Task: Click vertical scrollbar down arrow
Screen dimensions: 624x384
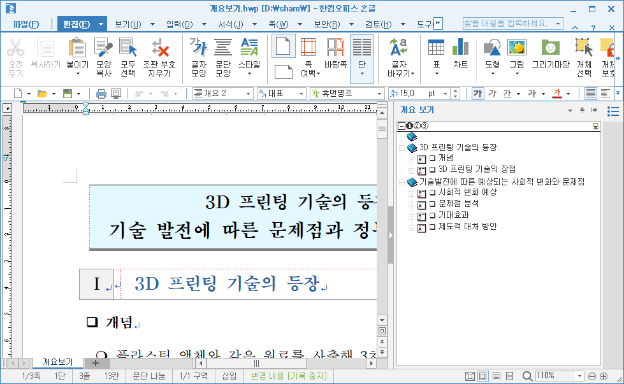Action: (382, 320)
